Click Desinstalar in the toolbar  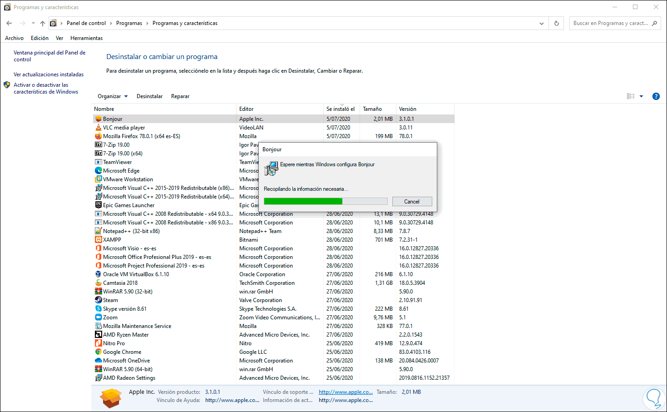pyautogui.click(x=149, y=96)
